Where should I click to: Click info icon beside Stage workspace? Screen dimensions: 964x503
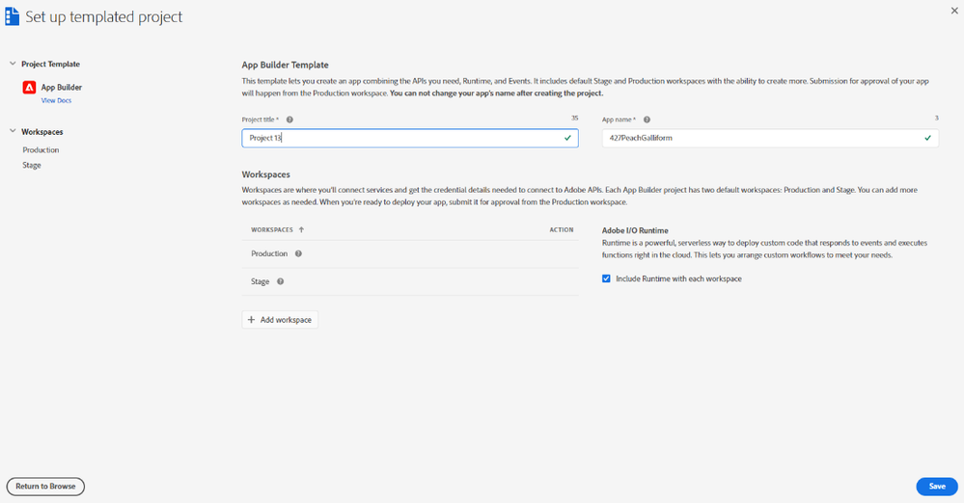click(x=280, y=281)
